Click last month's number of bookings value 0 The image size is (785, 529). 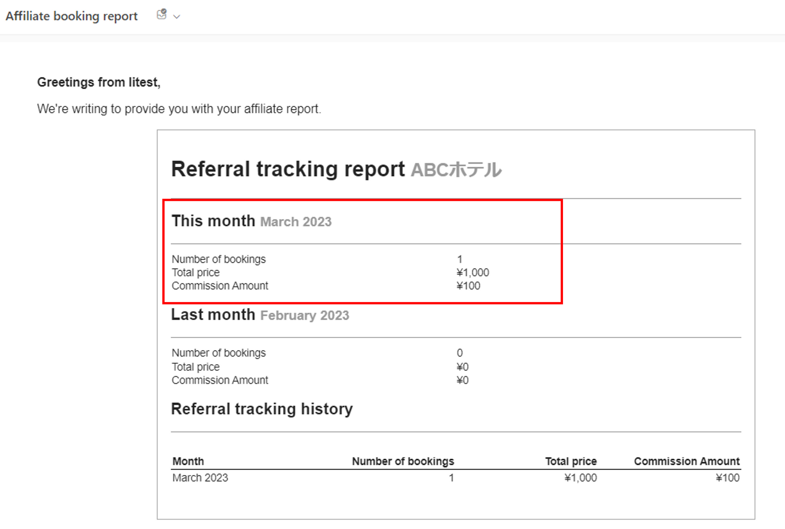point(460,352)
